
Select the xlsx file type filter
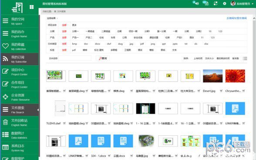pyautogui.click(x=206, y=44)
